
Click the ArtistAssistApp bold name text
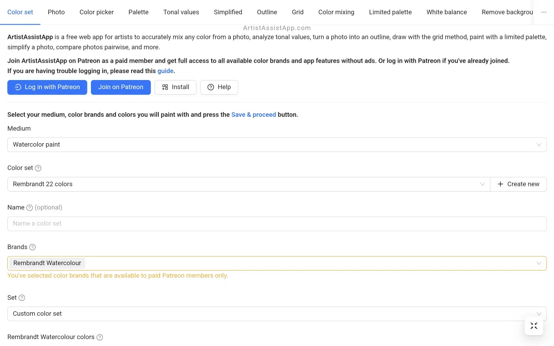click(x=30, y=37)
